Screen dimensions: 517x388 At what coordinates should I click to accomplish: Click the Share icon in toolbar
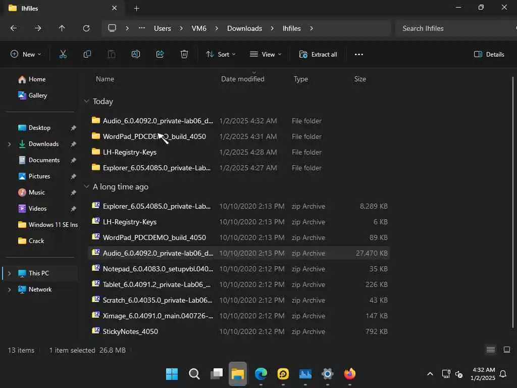click(160, 55)
